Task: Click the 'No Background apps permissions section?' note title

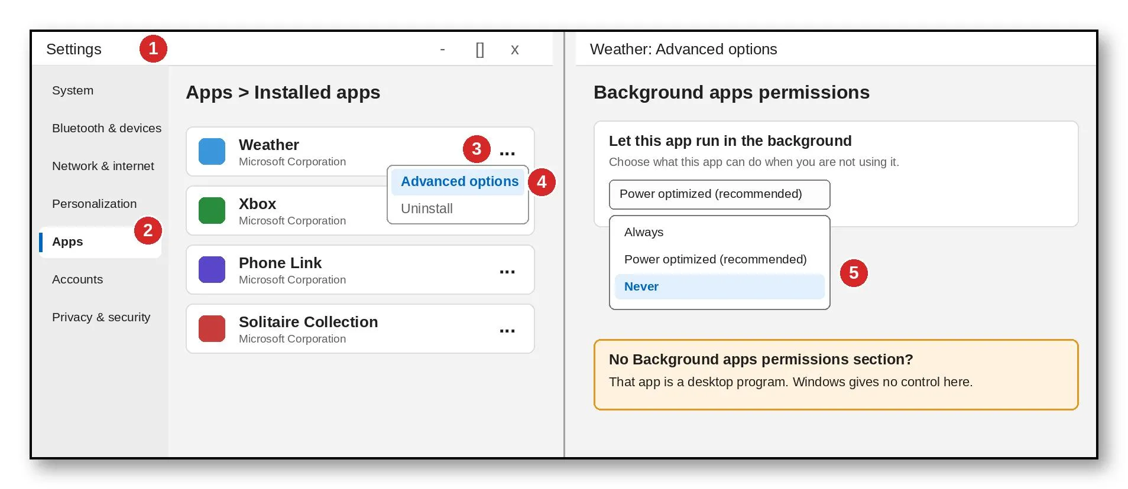Action: [761, 359]
